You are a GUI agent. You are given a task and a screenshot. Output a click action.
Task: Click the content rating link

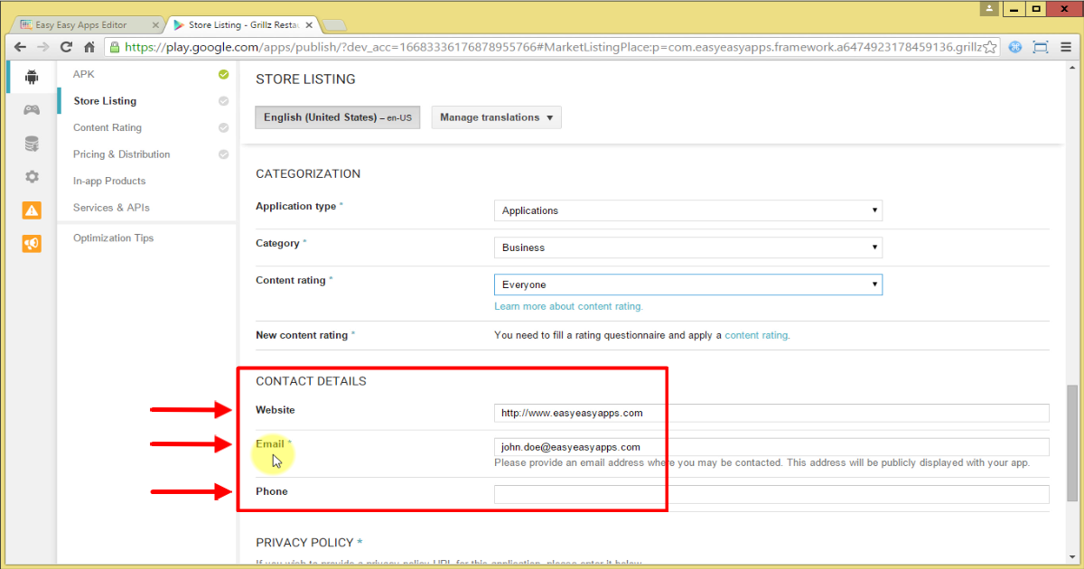pyautogui.click(x=756, y=334)
